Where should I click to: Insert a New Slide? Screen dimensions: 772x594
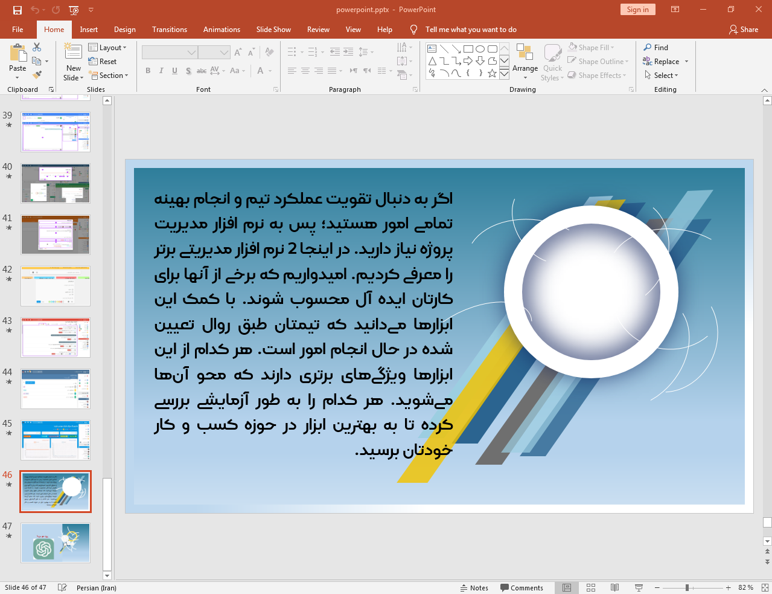(x=74, y=62)
